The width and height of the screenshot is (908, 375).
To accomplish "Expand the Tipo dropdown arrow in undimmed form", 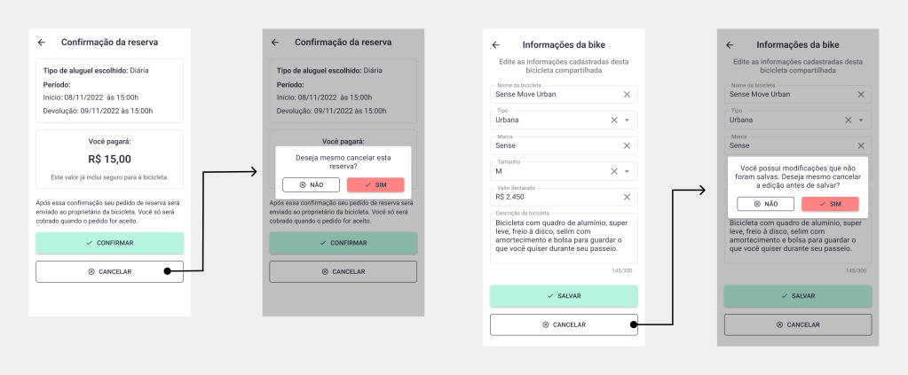I will coord(627,120).
